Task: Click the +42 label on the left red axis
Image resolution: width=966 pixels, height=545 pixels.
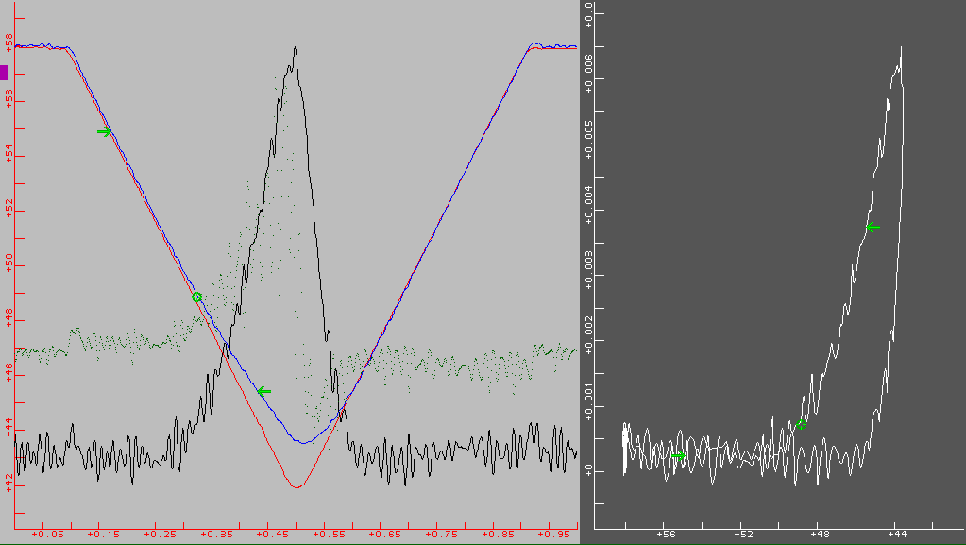Action: (x=8, y=483)
